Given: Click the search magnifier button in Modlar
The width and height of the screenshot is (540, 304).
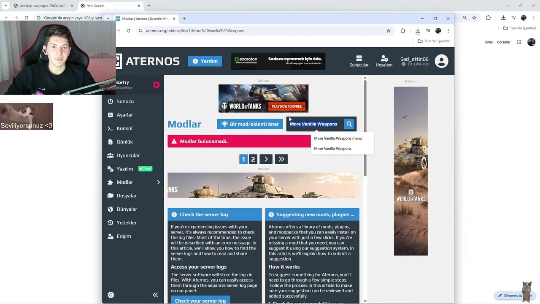Looking at the screenshot, I should click(349, 124).
